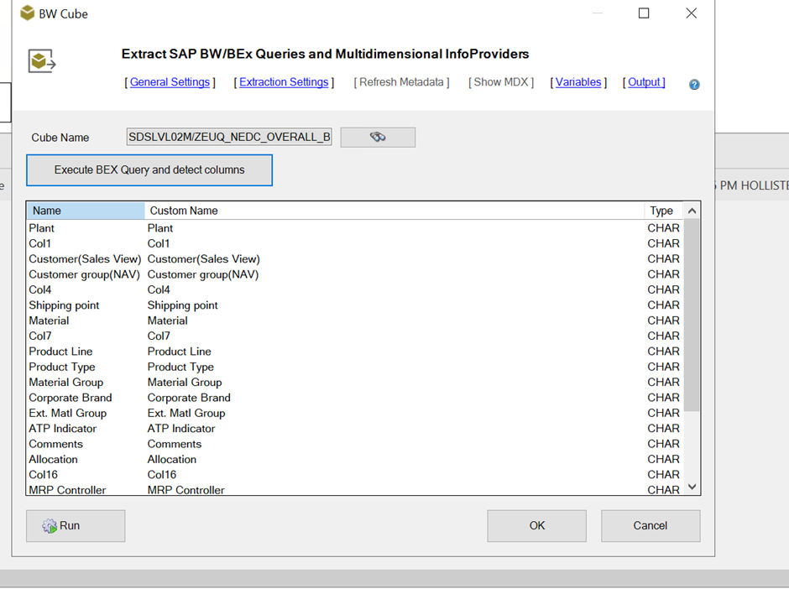Image resolution: width=789 pixels, height=589 pixels.
Task: Click the Custom Name cell for Corporate Brand
Action: point(189,398)
